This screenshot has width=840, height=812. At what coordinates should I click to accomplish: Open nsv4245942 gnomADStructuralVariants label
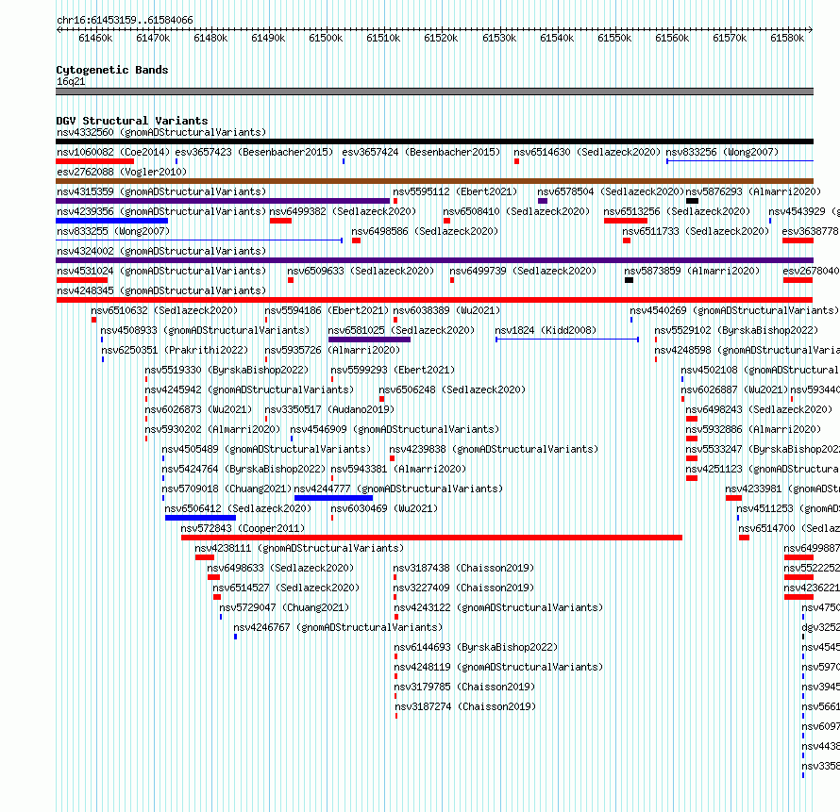click(249, 389)
